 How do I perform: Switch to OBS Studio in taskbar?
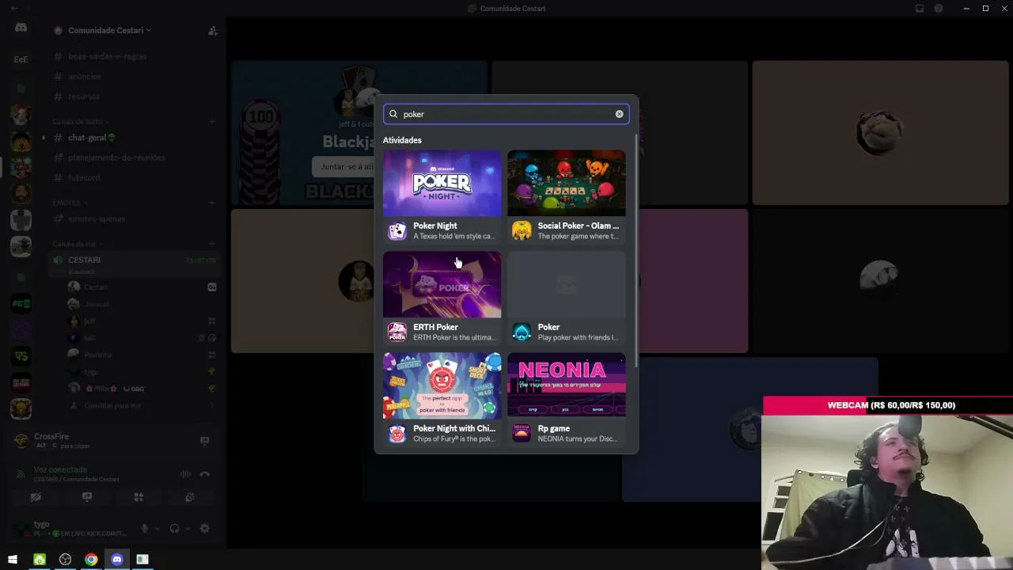pos(65,560)
